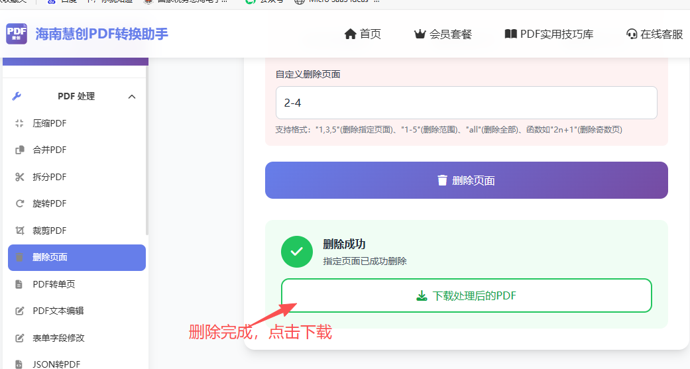Click the PDF logo icon in header
690x369 pixels.
17,34
